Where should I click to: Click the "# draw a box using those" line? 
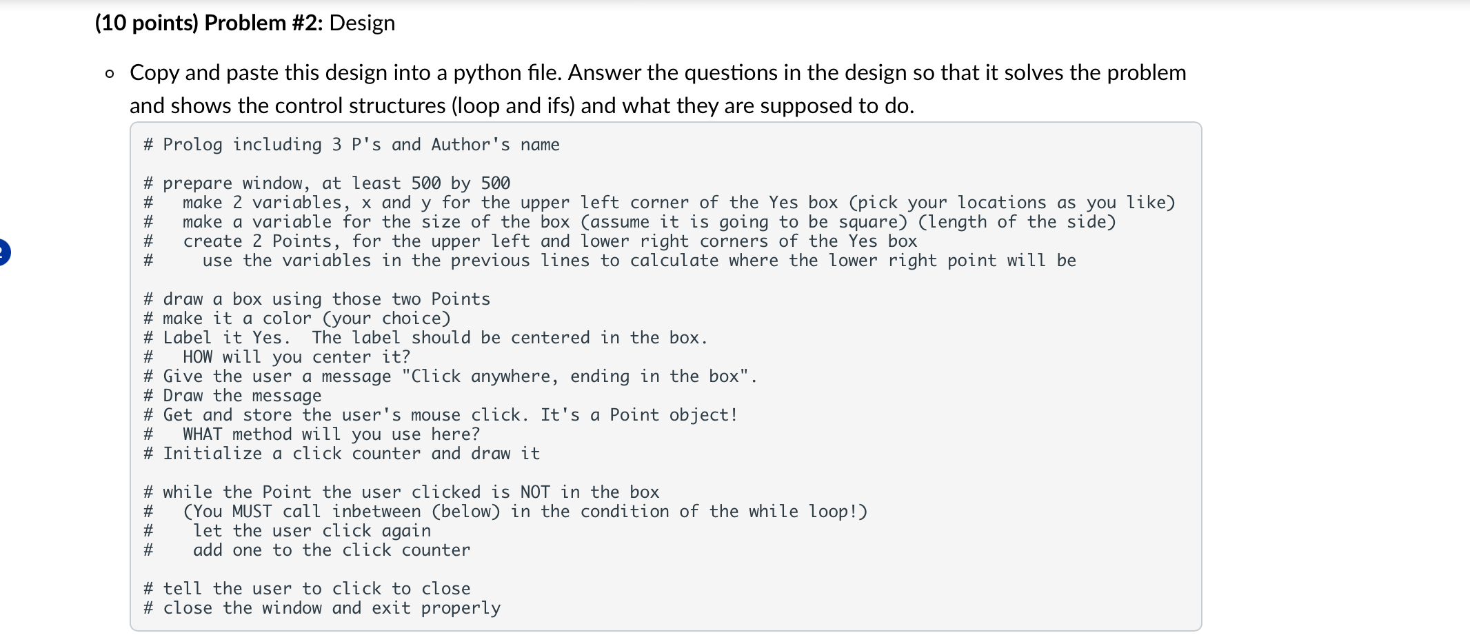316,299
